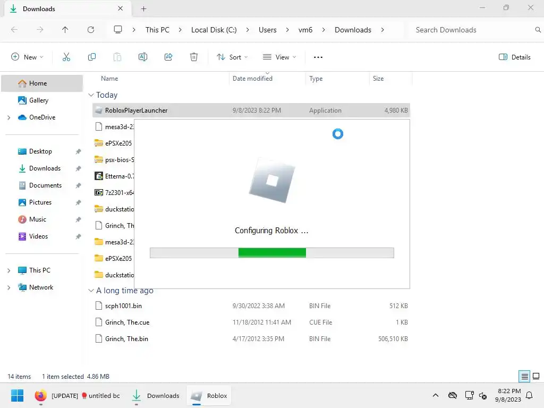Image resolution: width=544 pixels, height=408 pixels.
Task: Sort by the Name column header
Action: pyautogui.click(x=109, y=79)
